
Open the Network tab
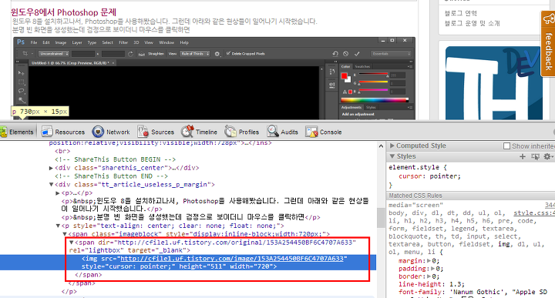click(111, 132)
